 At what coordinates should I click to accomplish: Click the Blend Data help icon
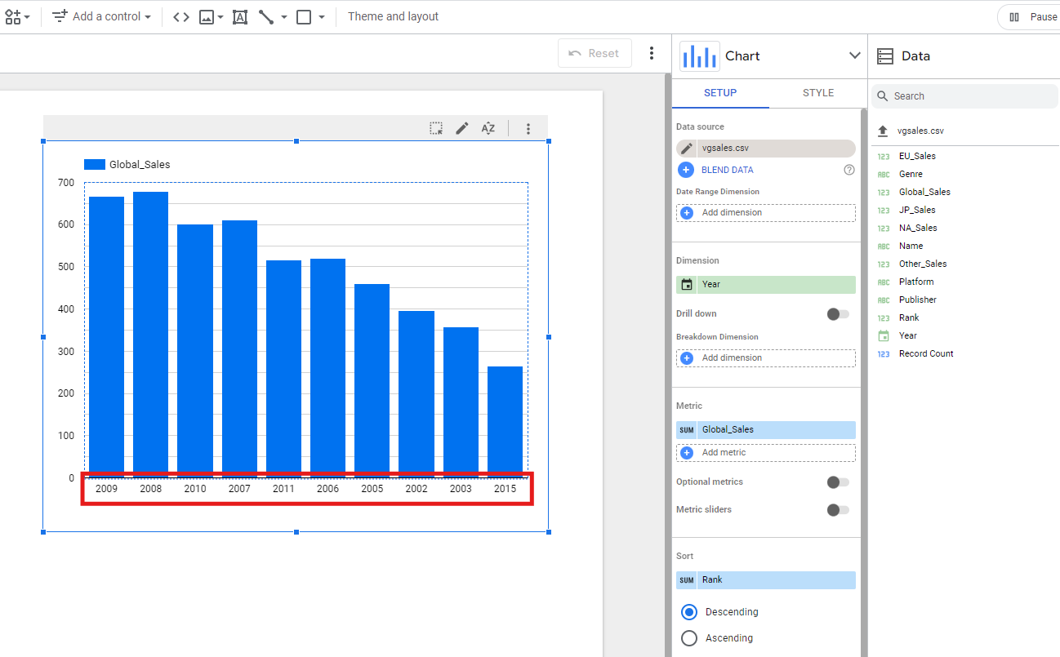click(x=849, y=170)
